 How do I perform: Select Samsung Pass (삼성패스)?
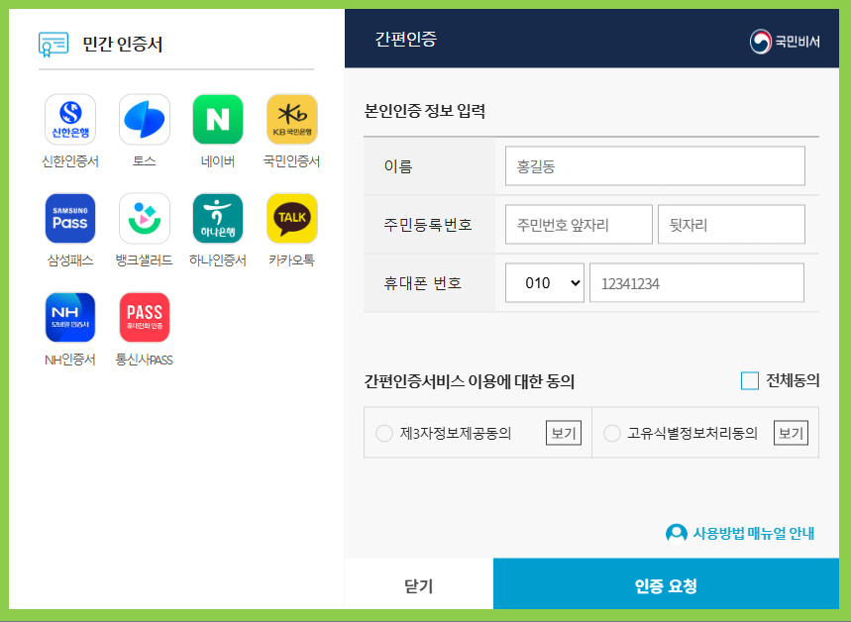tap(69, 218)
